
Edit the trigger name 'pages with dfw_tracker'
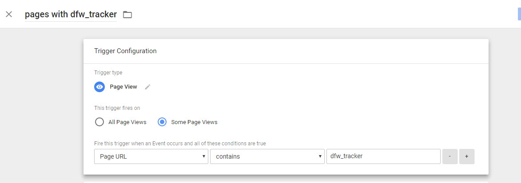pos(71,14)
